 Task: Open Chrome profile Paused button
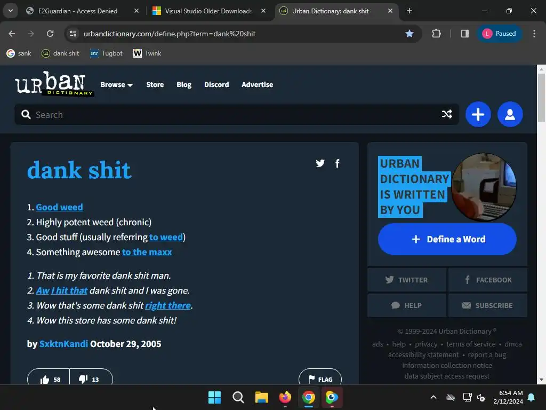tap(499, 34)
